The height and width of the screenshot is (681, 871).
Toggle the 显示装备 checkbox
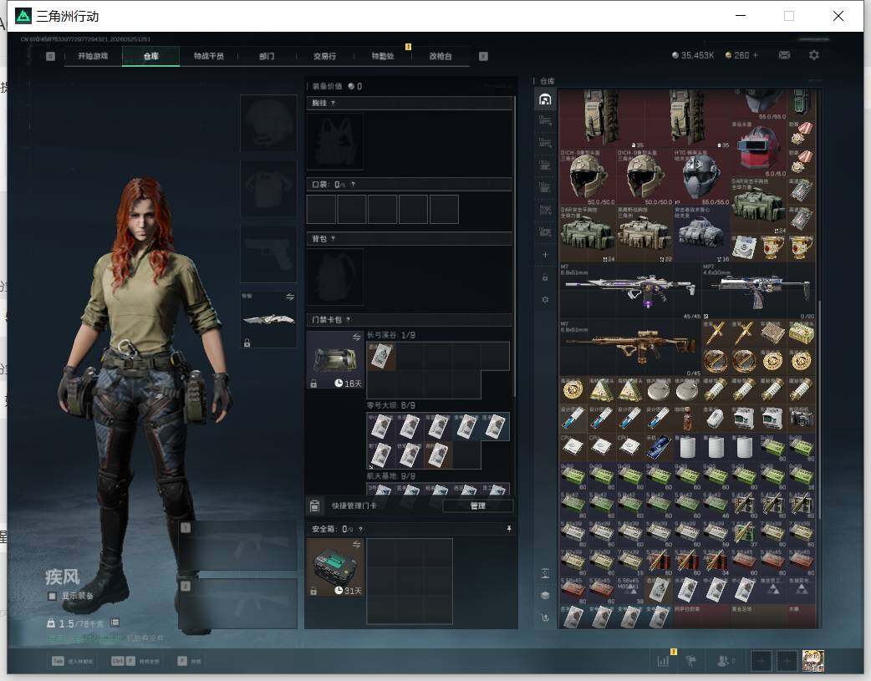(52, 596)
